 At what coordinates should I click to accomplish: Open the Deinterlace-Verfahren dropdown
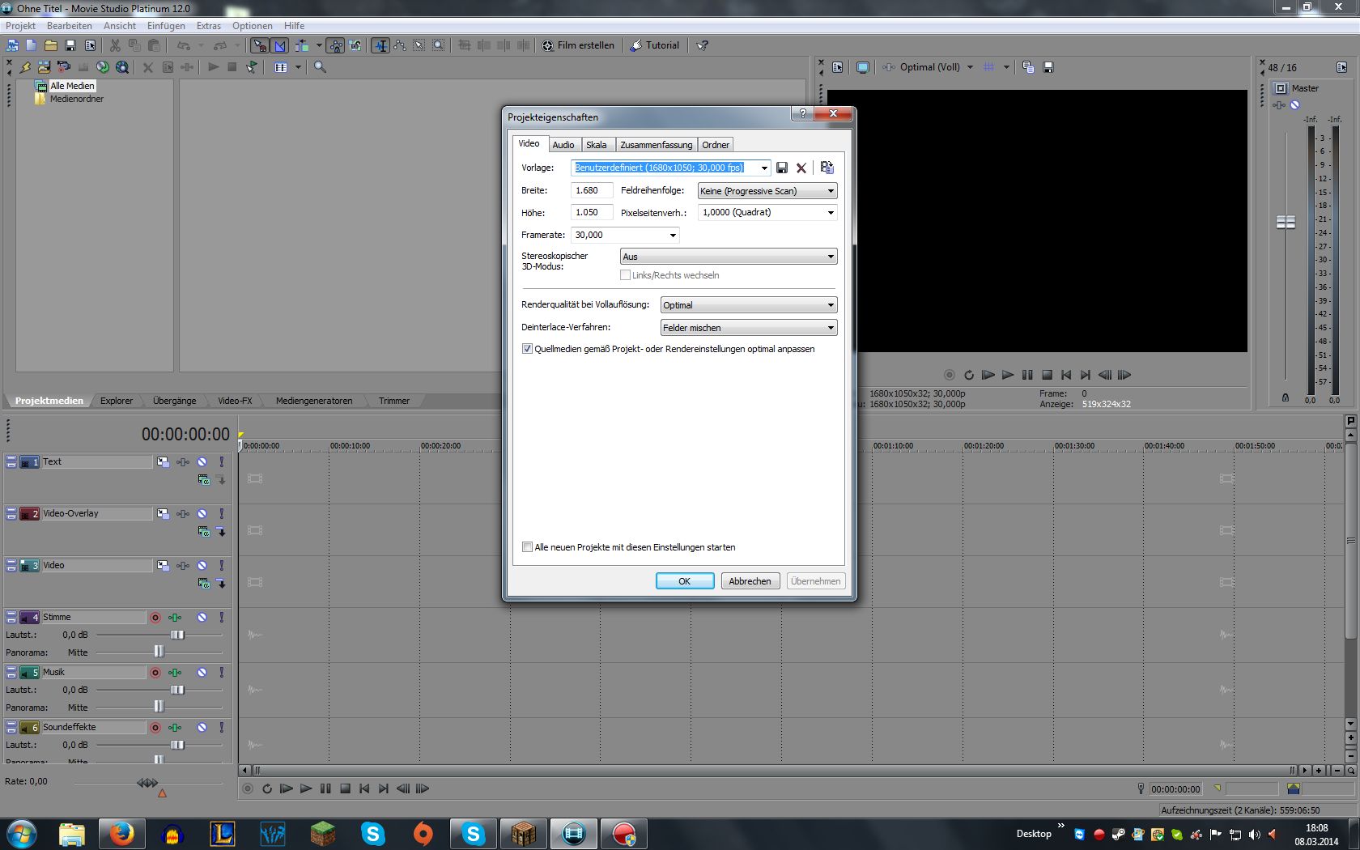tap(830, 328)
